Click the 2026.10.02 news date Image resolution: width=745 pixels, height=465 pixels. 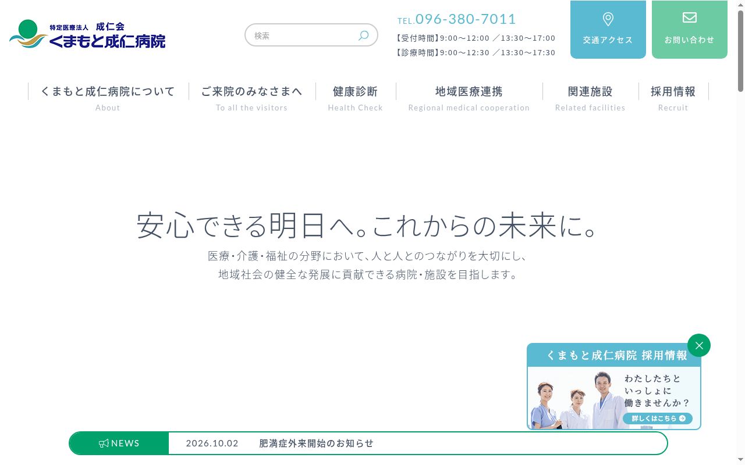pos(212,443)
